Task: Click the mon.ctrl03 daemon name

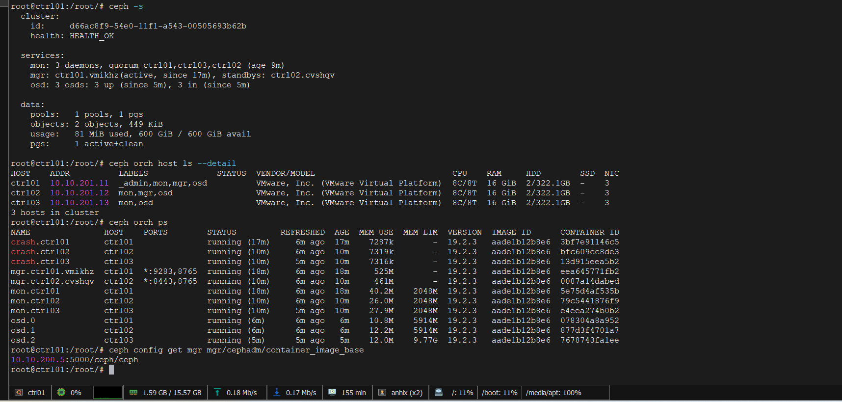Action: click(x=35, y=311)
